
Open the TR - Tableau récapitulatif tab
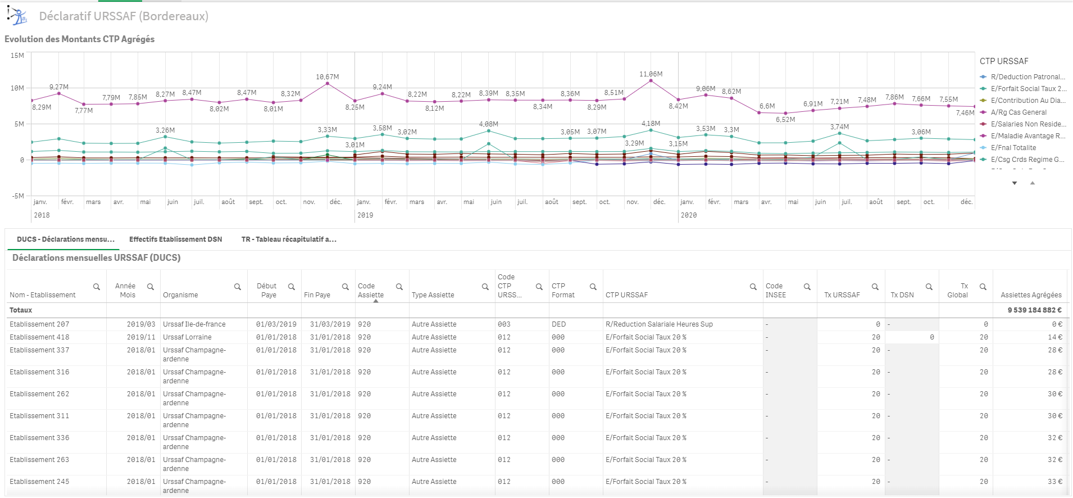pyautogui.click(x=289, y=239)
